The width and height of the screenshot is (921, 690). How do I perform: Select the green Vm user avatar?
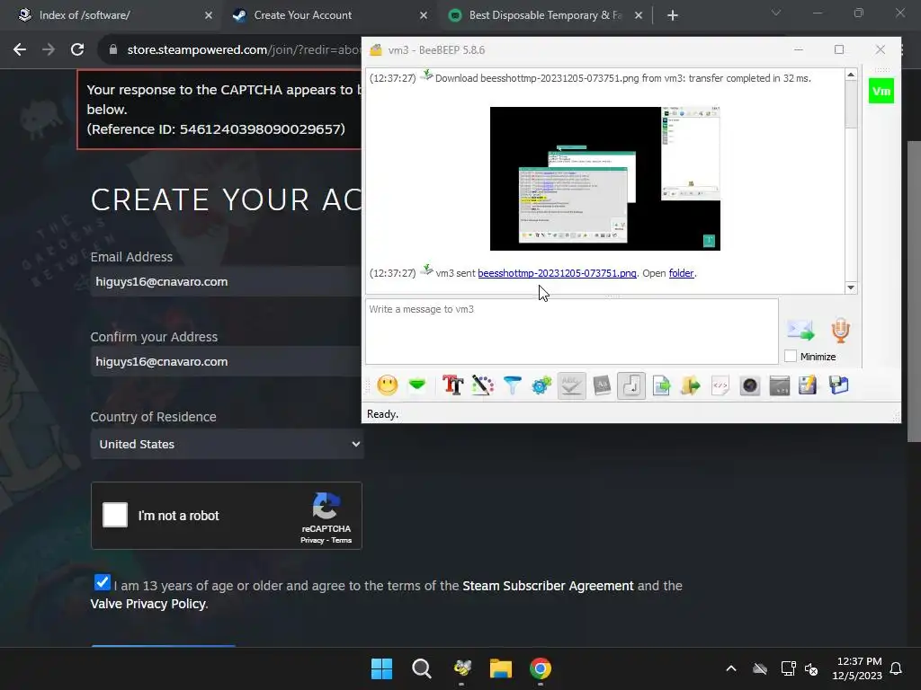point(881,91)
